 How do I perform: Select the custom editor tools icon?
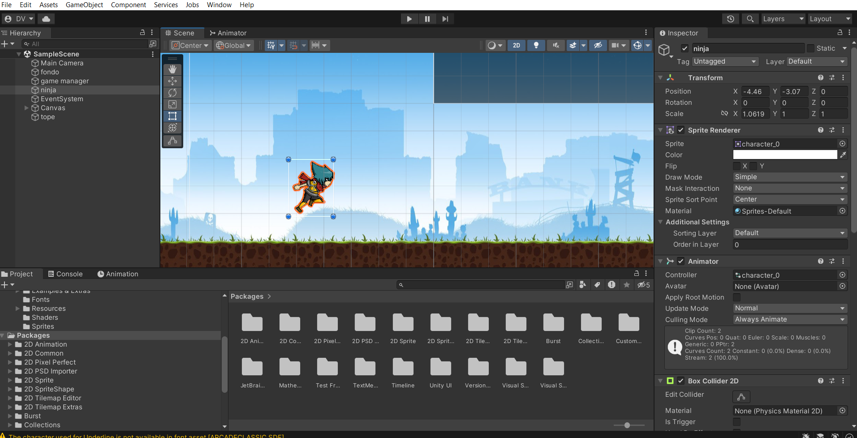coord(172,141)
